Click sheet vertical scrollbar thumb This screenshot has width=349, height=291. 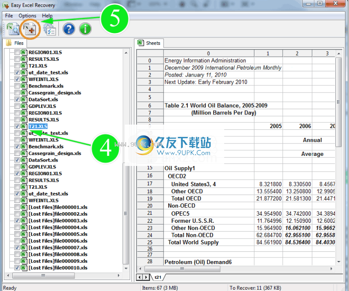[338, 102]
